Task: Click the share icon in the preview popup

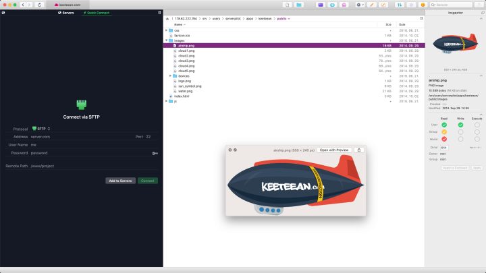Action: point(359,150)
